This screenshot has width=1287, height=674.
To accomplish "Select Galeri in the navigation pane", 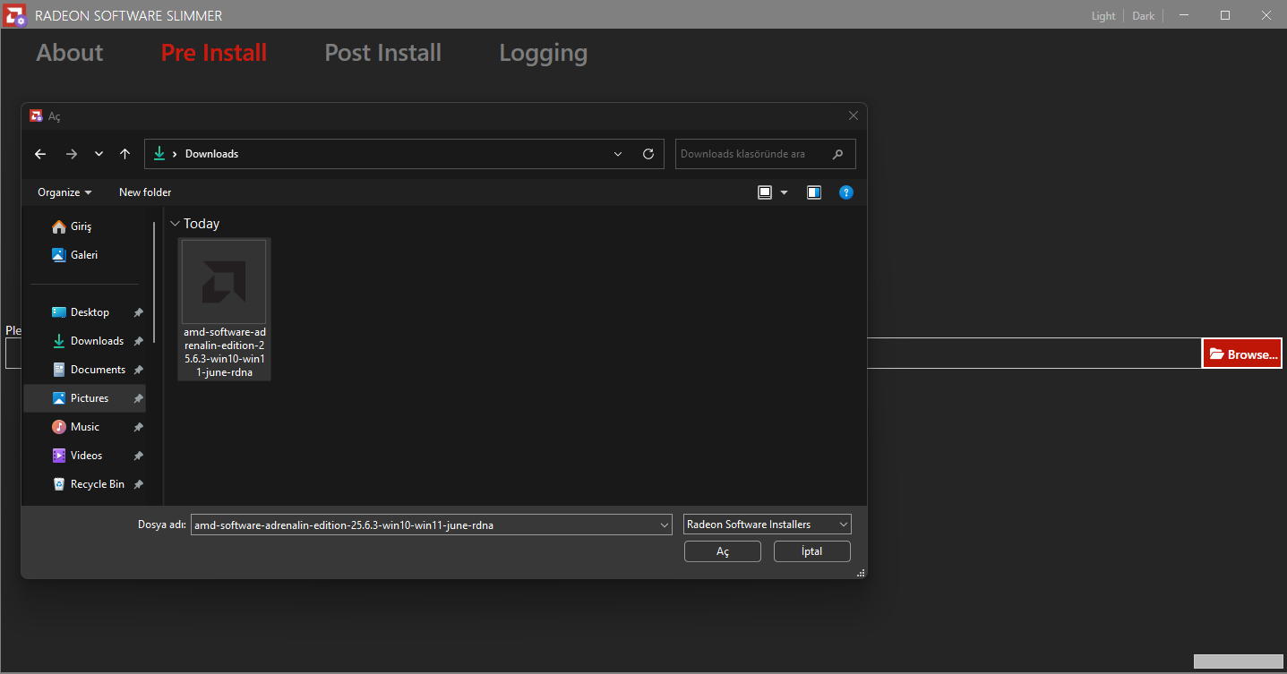I will point(84,255).
